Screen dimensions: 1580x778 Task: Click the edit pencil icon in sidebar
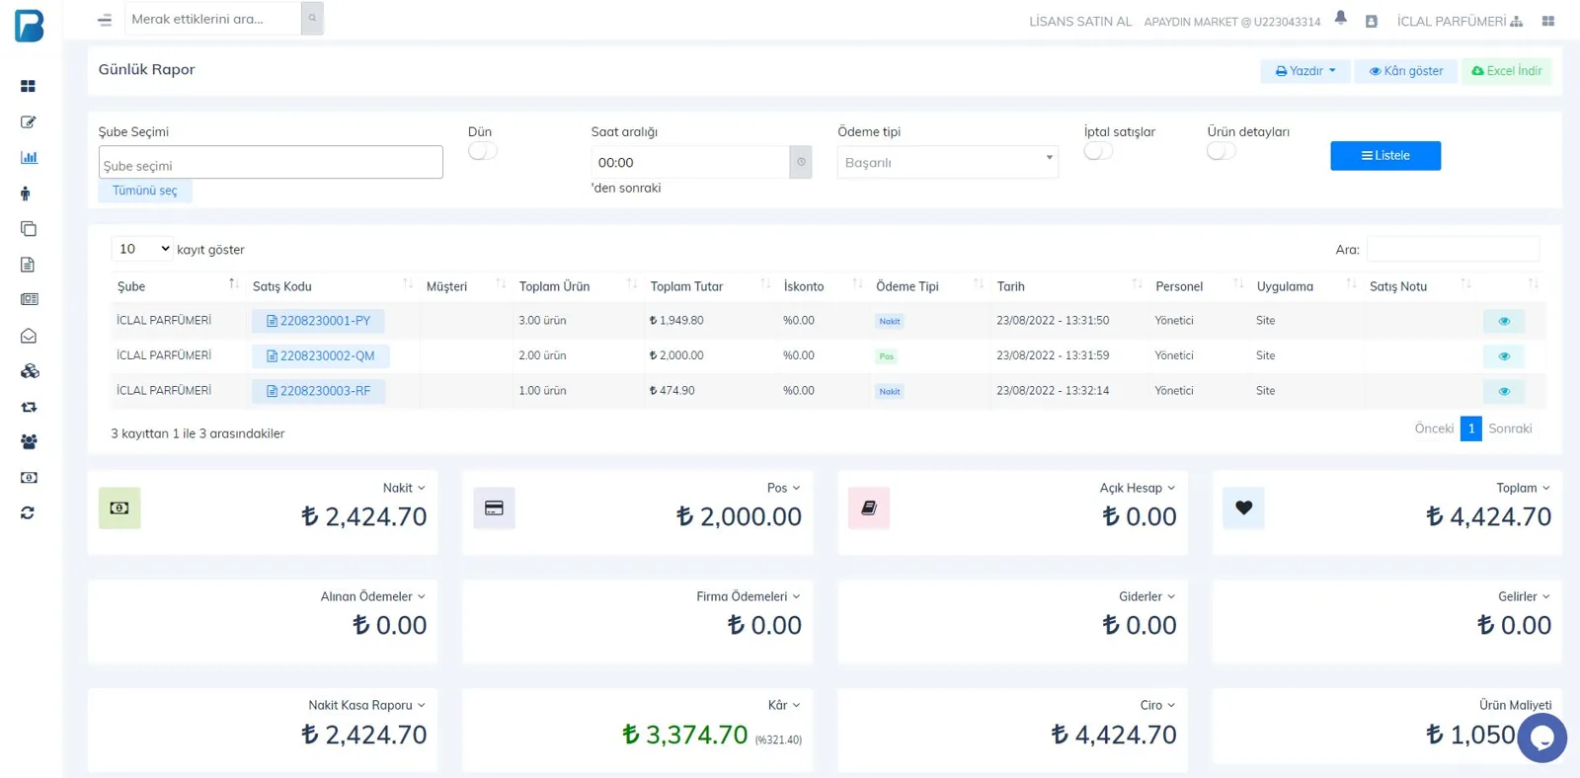28,122
